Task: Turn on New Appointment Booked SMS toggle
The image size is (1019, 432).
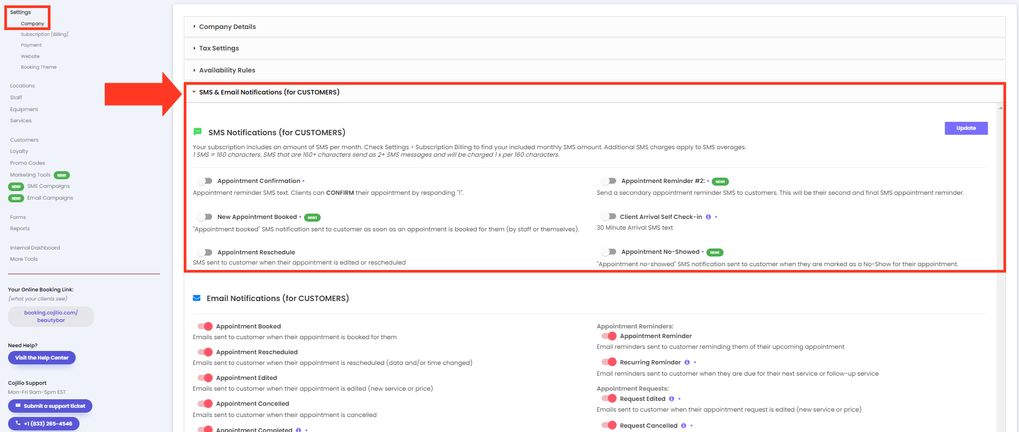Action: point(205,217)
